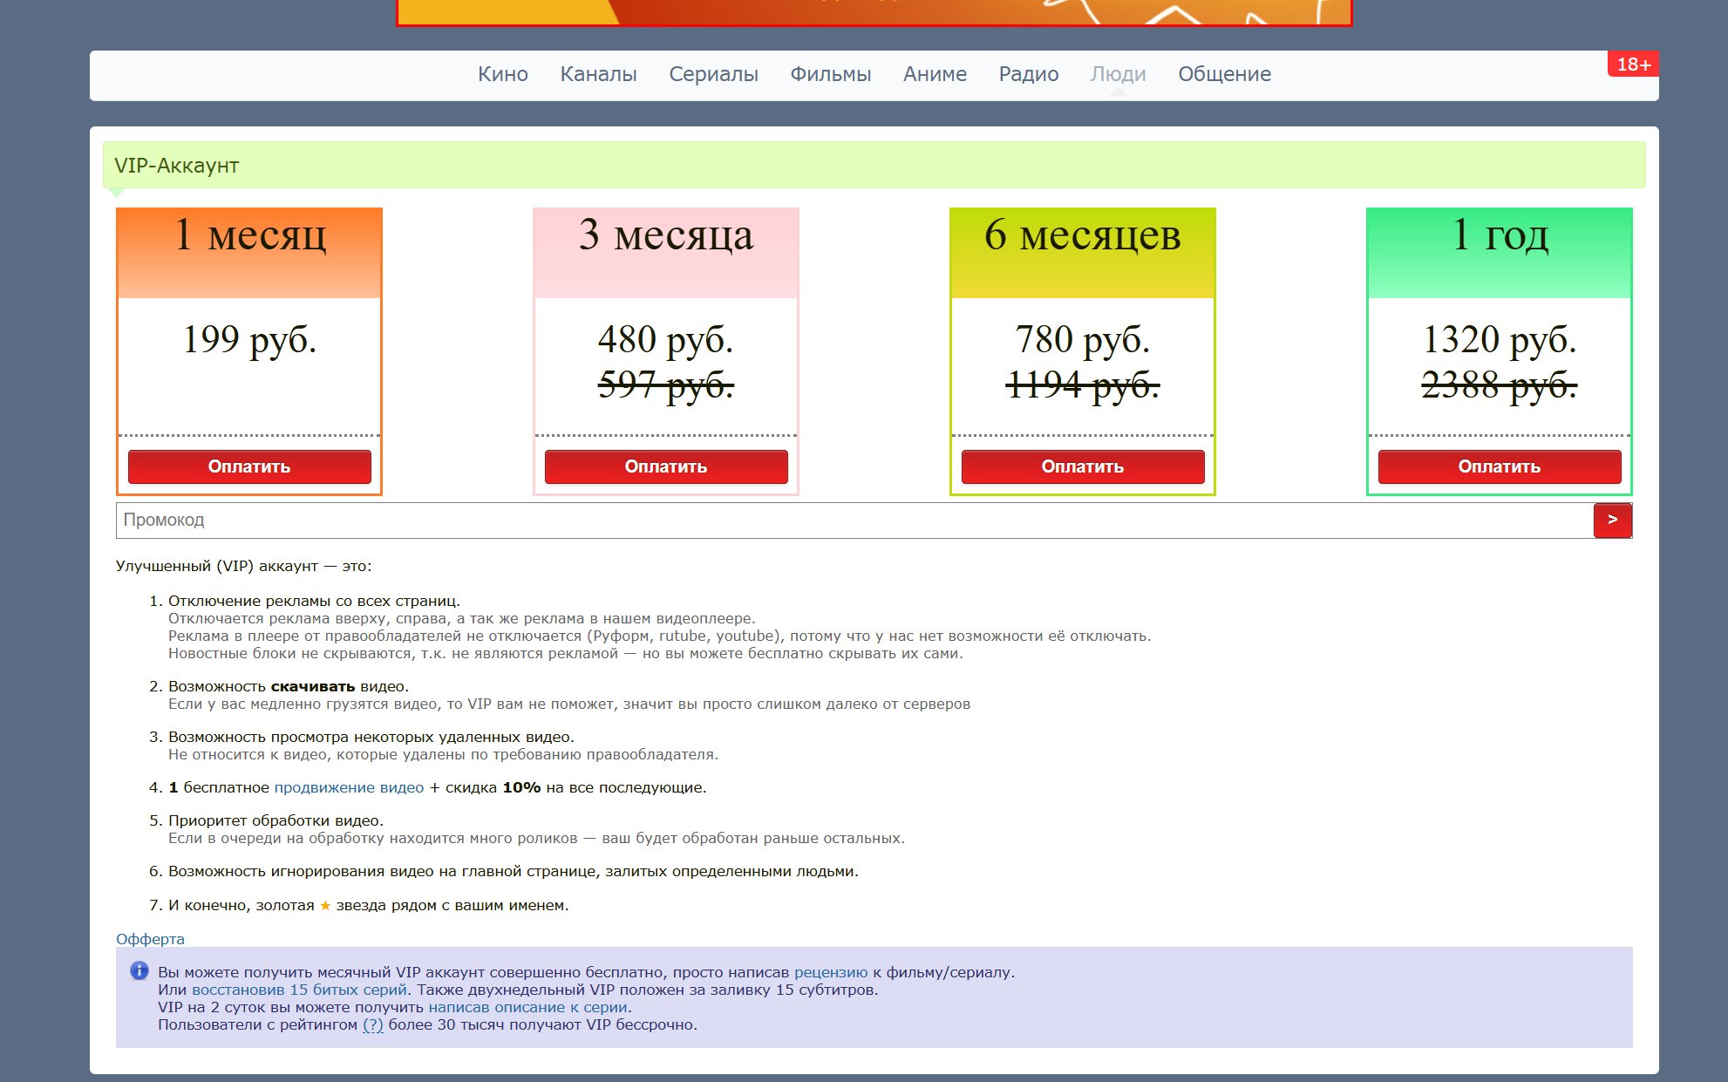Pay for the 6 месяцев plan
Screen dimensions: 1728x1082
1082,466
